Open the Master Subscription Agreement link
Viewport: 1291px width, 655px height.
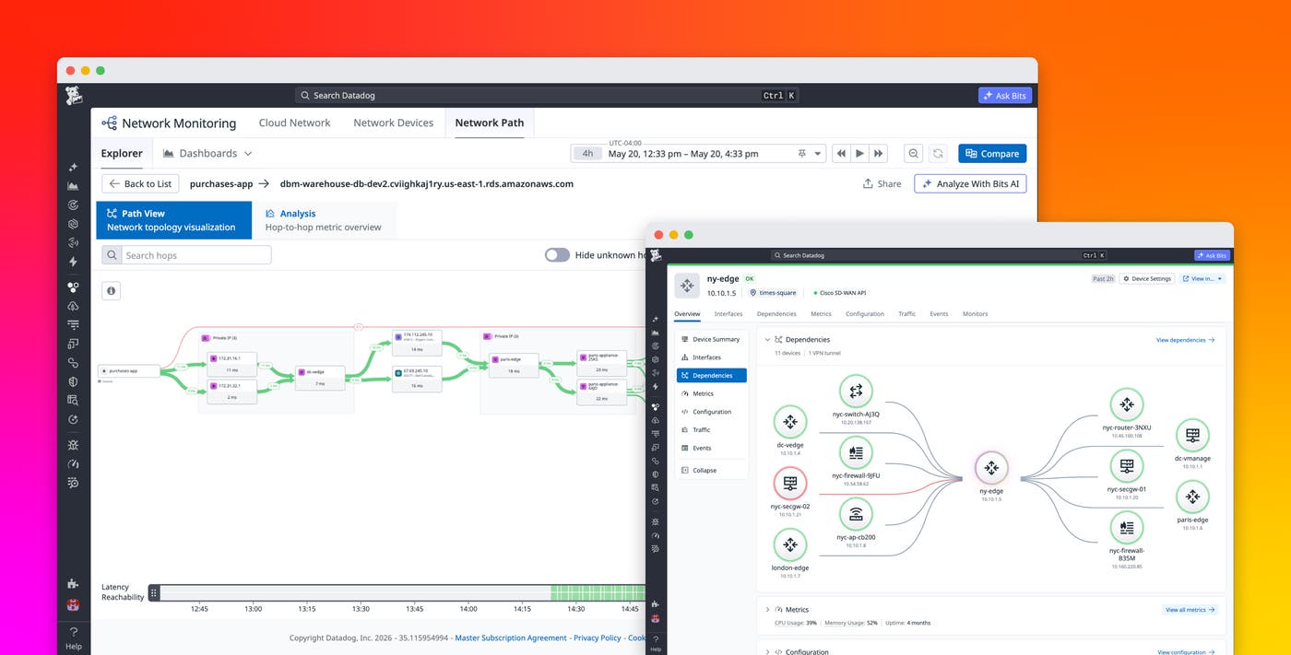click(511, 637)
